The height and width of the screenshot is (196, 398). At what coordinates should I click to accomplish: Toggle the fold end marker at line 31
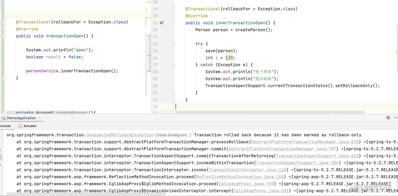point(173,92)
